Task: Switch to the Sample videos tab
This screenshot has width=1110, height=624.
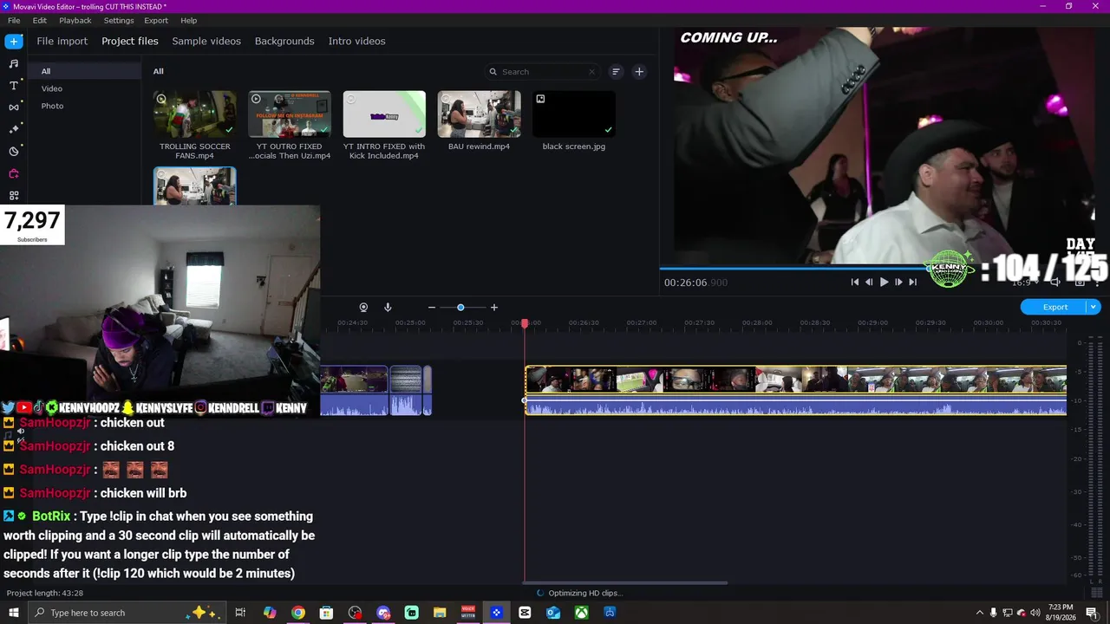Action: point(206,41)
